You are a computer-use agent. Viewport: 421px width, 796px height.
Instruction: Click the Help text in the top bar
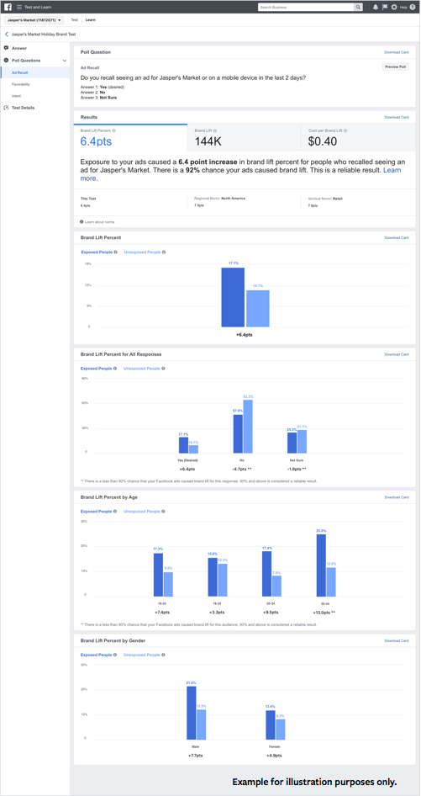pyautogui.click(x=403, y=8)
